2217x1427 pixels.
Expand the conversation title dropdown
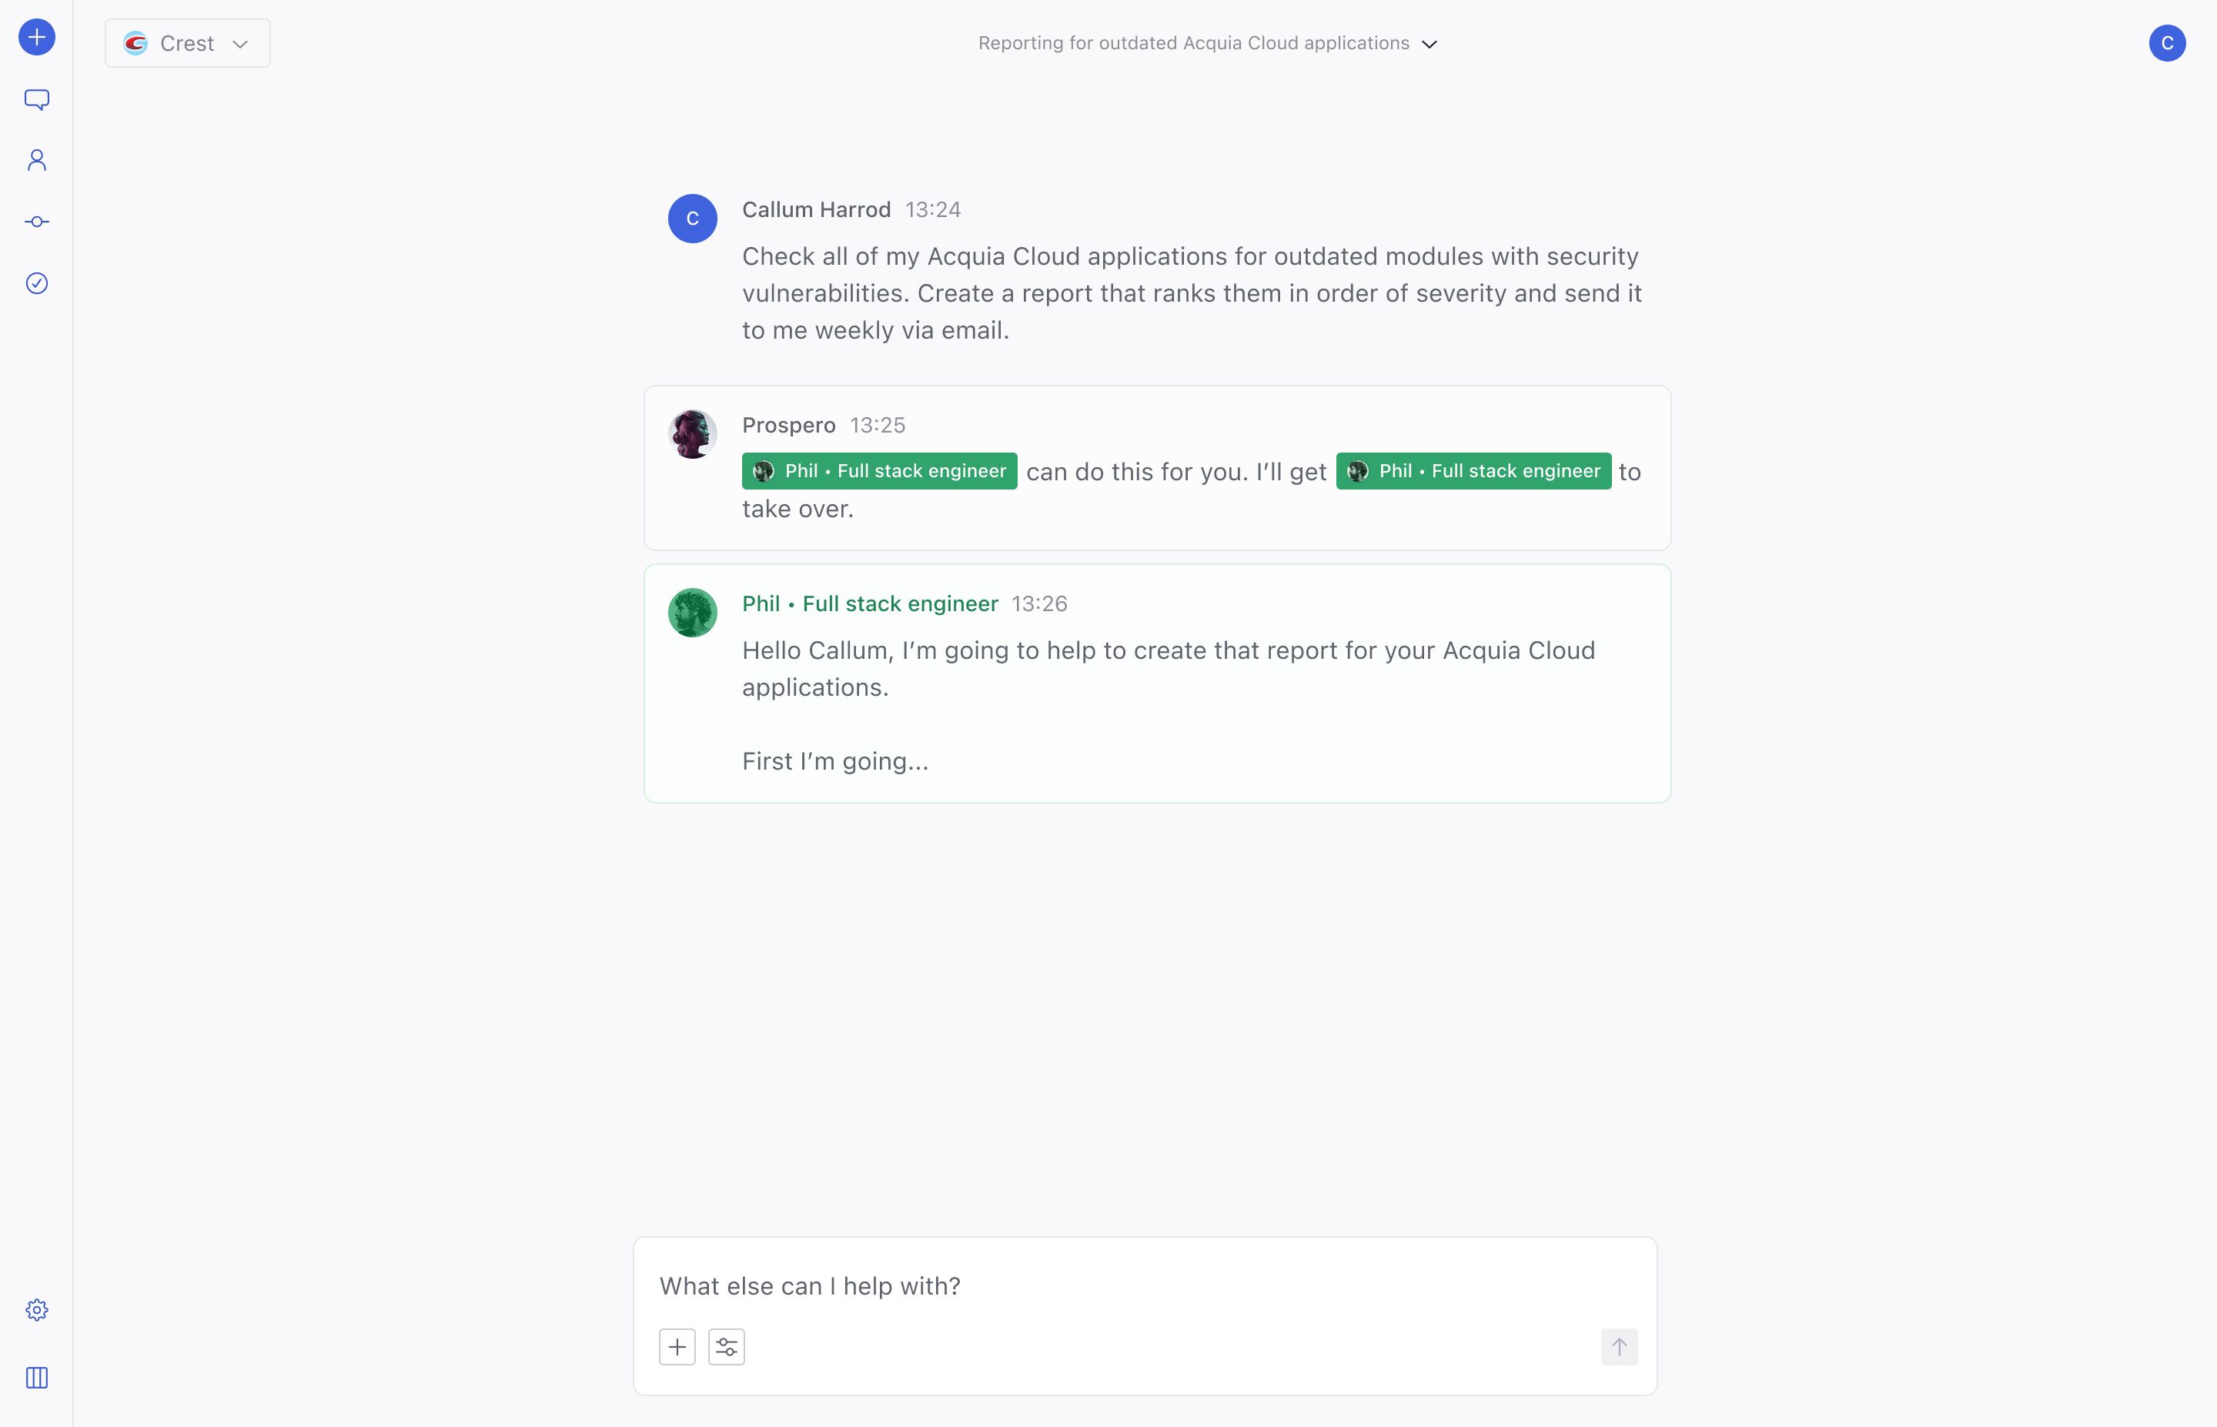[1207, 44]
